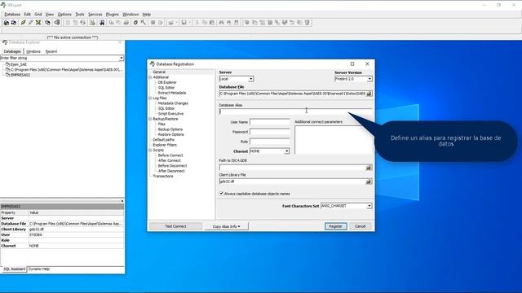This screenshot has height=293, width=522.
Task: Click the green Connect to Database icon
Action: (23, 23)
